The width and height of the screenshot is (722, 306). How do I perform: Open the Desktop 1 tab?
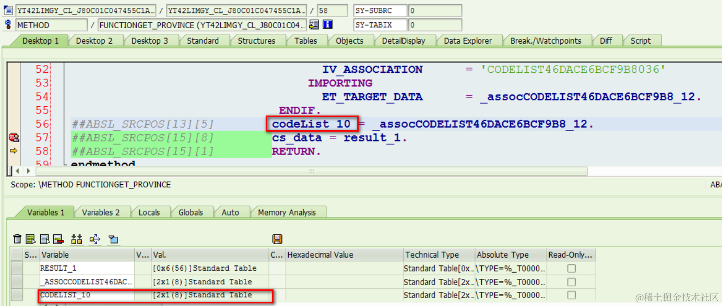pos(40,41)
